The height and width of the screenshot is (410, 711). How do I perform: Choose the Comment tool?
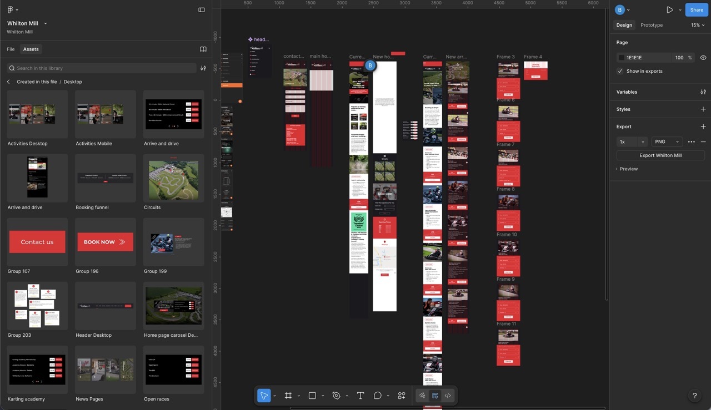pyautogui.click(x=378, y=396)
